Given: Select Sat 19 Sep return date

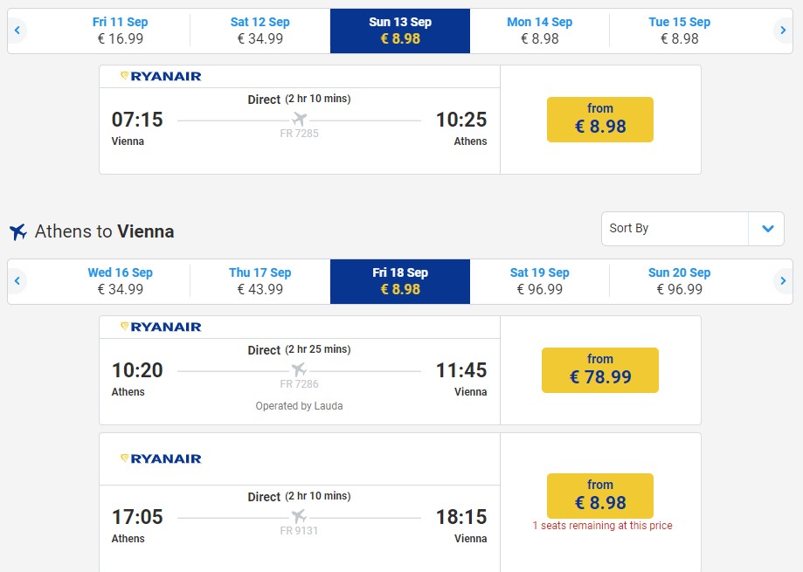Looking at the screenshot, I should coord(540,281).
